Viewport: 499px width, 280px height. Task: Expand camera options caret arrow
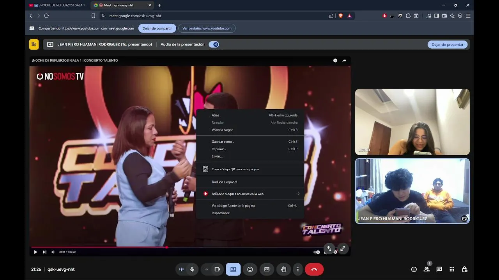pos(207,269)
